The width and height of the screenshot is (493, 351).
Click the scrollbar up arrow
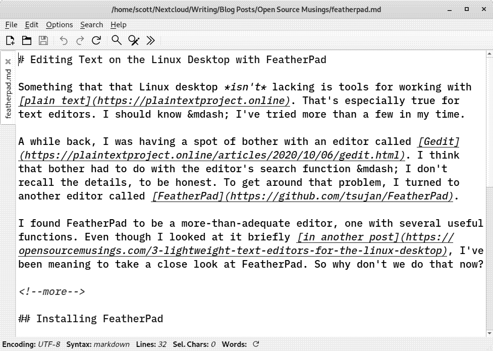[x=489, y=54]
